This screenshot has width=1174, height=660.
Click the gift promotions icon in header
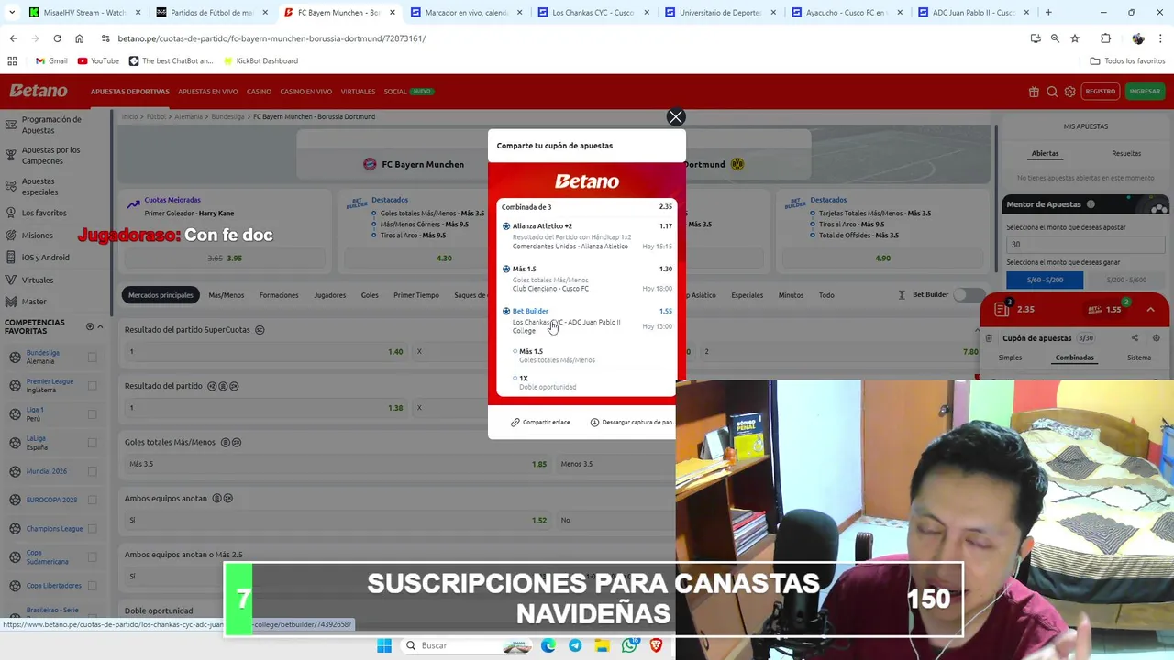[1034, 92]
